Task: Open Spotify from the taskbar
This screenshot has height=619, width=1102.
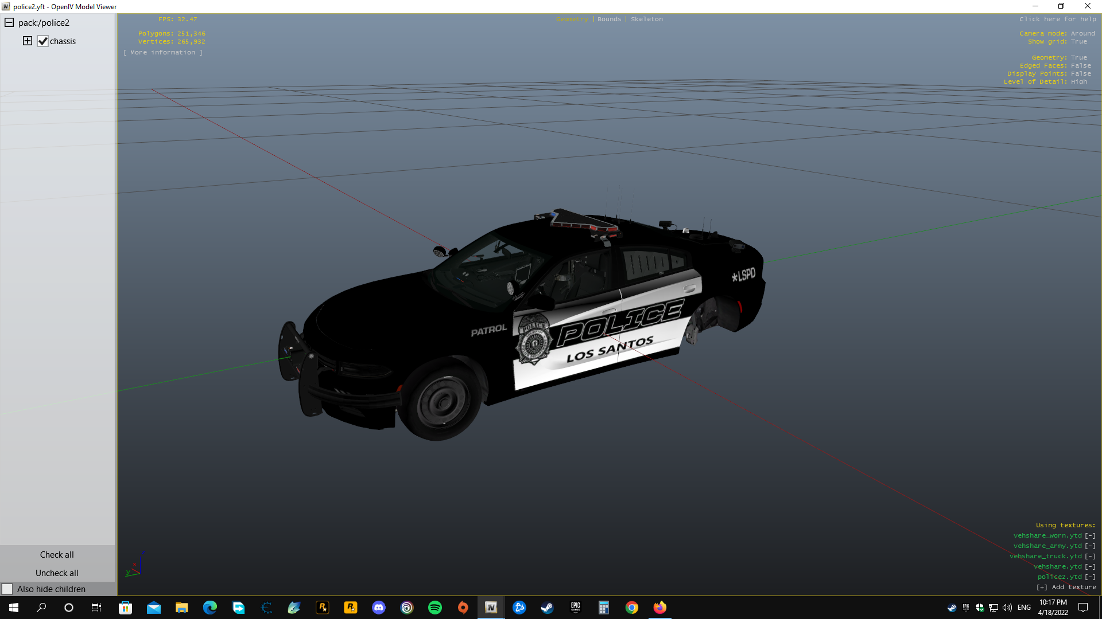Action: click(x=435, y=608)
